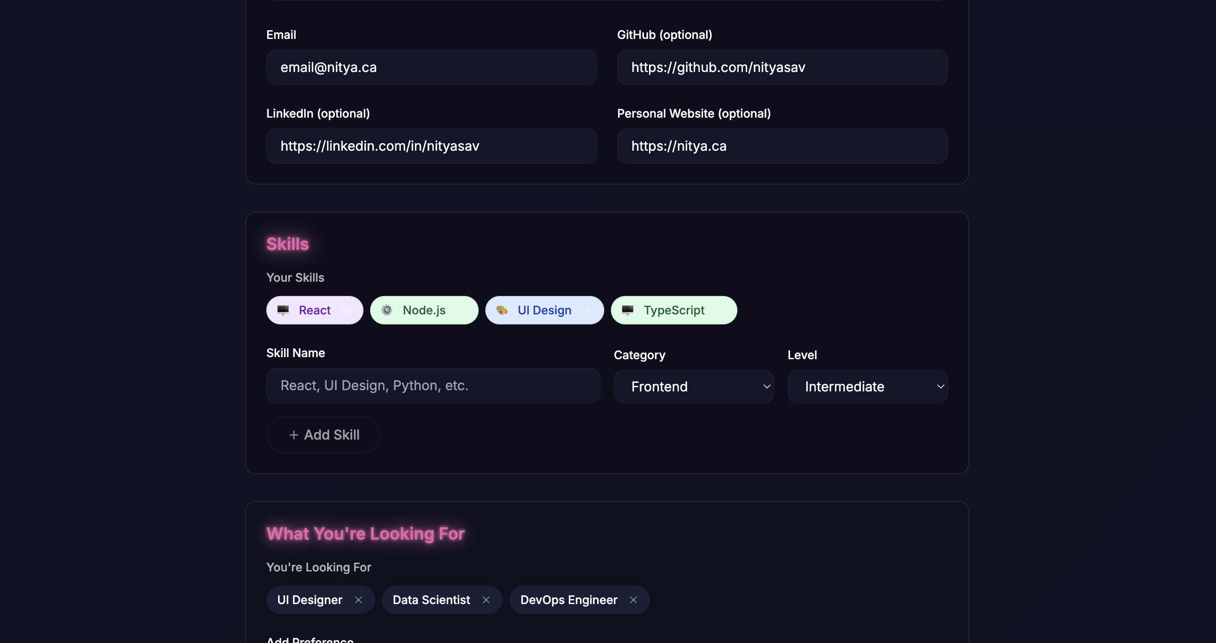Click the Skill Name input field

(433, 386)
